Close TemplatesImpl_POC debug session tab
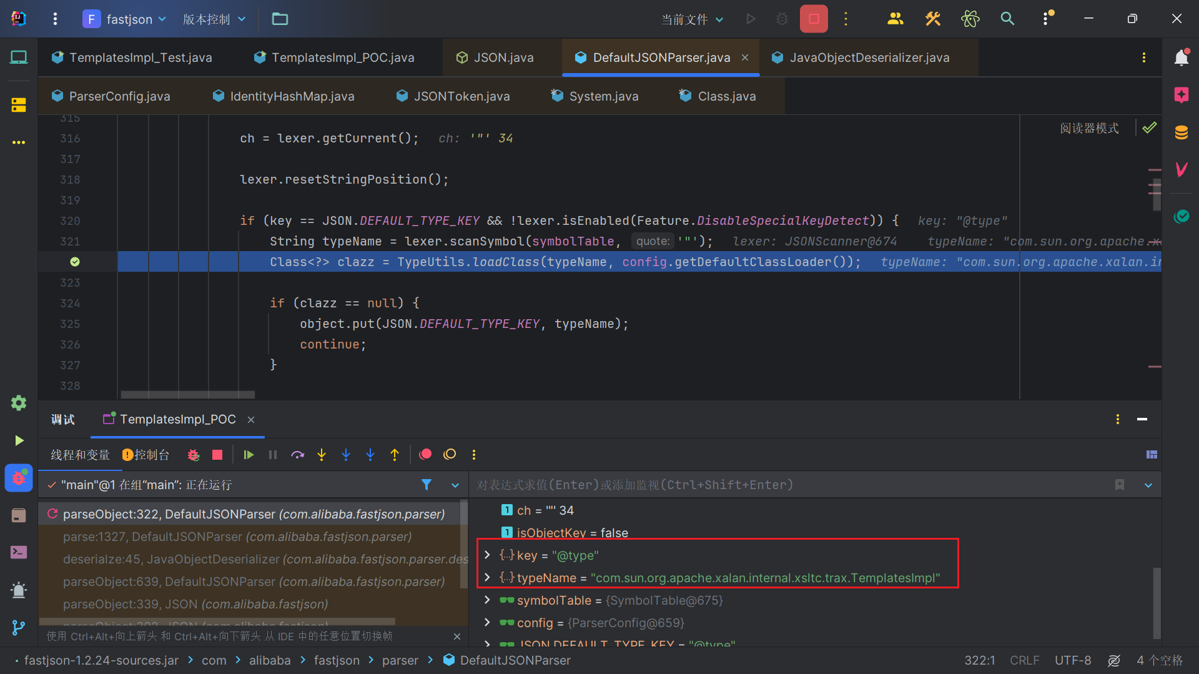1199x674 pixels. click(x=251, y=420)
